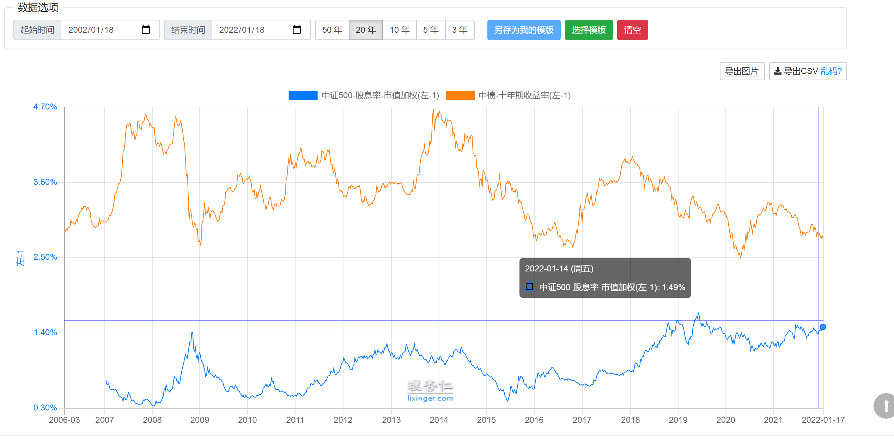Open the end date calendar picker icon
The height and width of the screenshot is (439, 894).
[297, 30]
